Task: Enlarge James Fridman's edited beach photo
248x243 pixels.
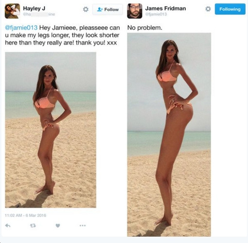Action: (x=169, y=135)
